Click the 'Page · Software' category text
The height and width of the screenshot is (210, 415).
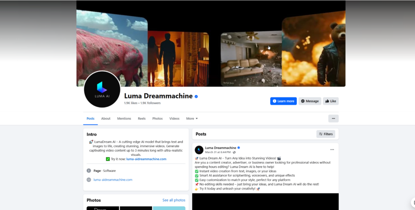[x=105, y=171]
